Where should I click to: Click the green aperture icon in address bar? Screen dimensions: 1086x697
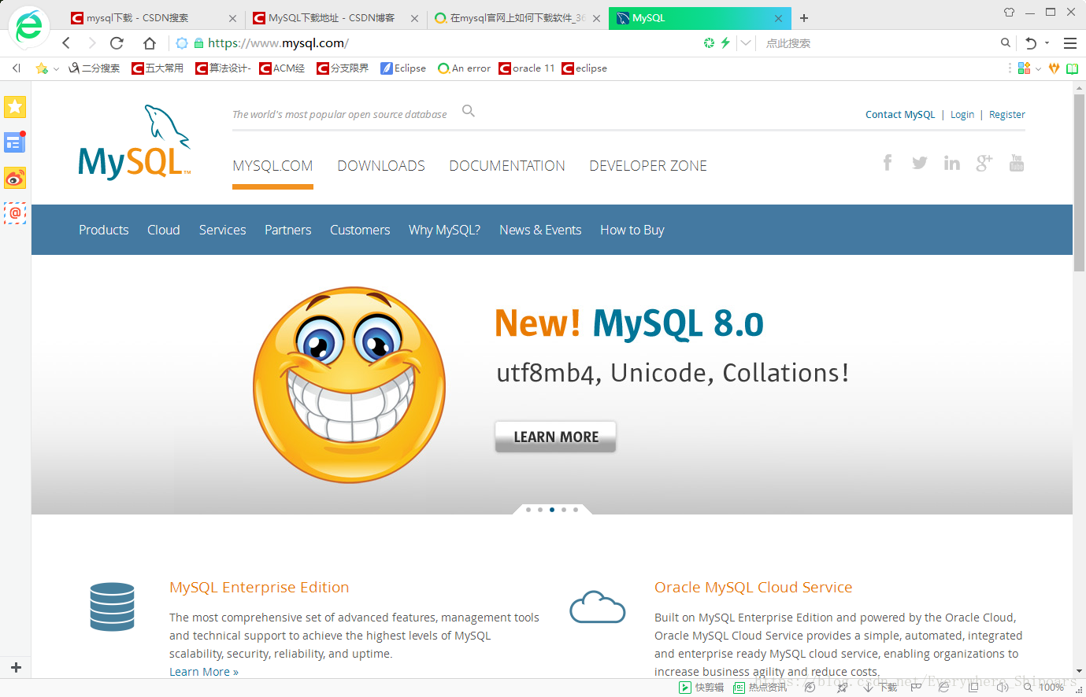point(709,43)
